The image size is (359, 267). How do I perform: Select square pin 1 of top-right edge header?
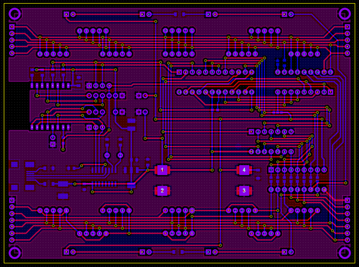click(347, 27)
